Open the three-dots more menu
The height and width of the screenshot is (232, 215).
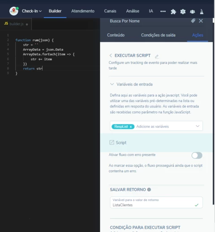click(163, 11)
